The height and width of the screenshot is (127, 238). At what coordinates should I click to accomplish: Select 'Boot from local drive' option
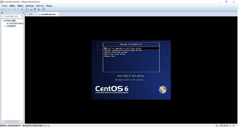pyautogui.click(x=115, y=54)
